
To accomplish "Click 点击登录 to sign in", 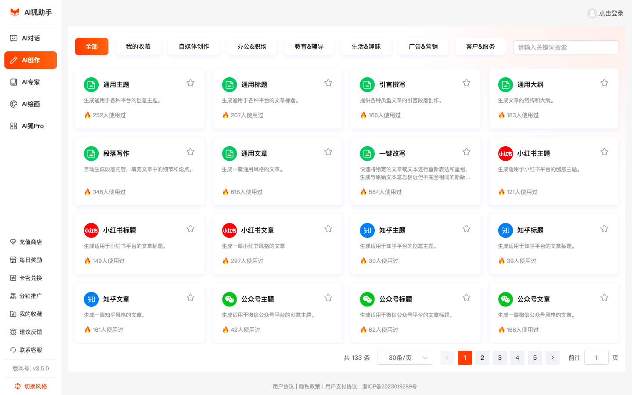I will 611,13.
